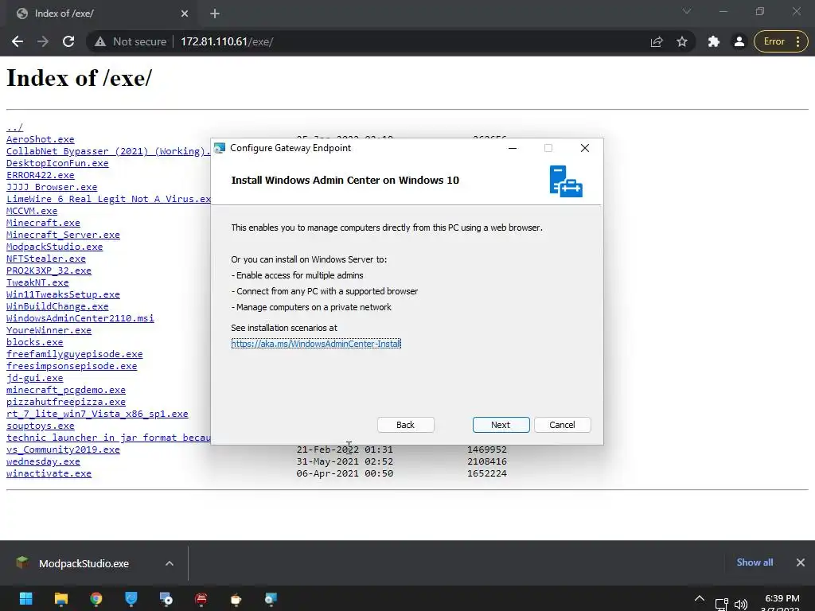Screen dimensions: 815x611
Task: Cancel the Windows Admin Center install
Action: (x=562, y=425)
